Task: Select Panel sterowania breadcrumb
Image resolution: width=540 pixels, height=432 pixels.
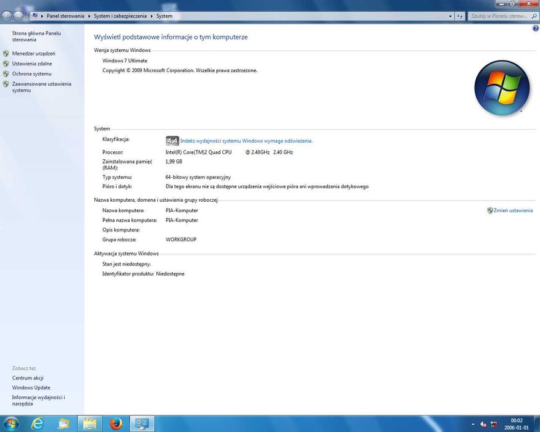Action: (65, 16)
